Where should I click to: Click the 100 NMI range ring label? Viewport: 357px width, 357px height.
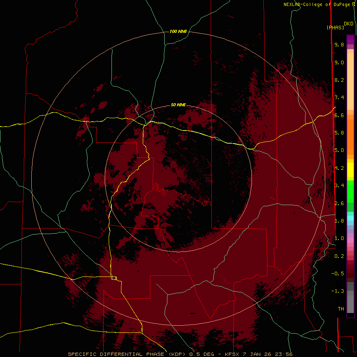(x=178, y=31)
